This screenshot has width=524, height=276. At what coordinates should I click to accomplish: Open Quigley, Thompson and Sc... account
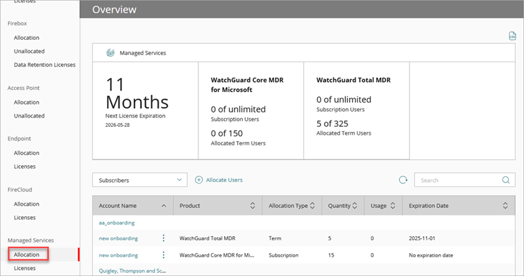[132, 270]
